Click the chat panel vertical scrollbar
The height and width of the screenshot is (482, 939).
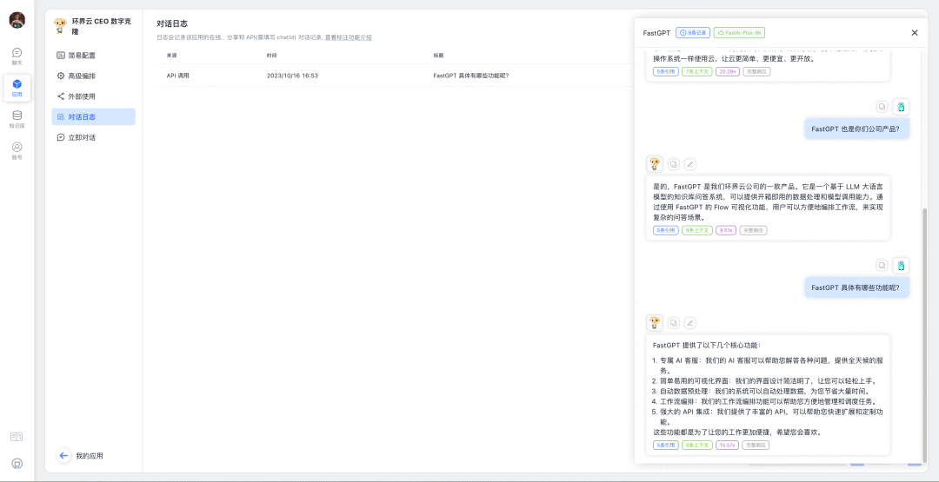[x=924, y=335]
